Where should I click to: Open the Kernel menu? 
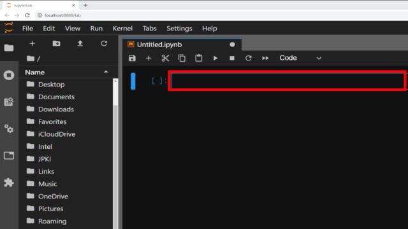tap(122, 28)
